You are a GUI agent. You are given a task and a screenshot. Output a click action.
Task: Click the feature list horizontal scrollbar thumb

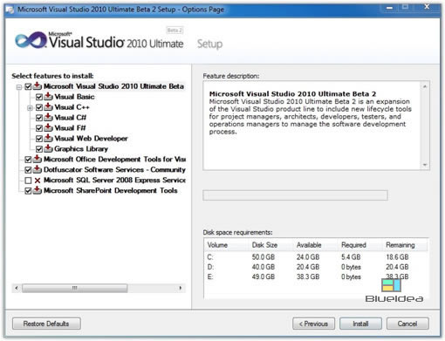(x=75, y=288)
